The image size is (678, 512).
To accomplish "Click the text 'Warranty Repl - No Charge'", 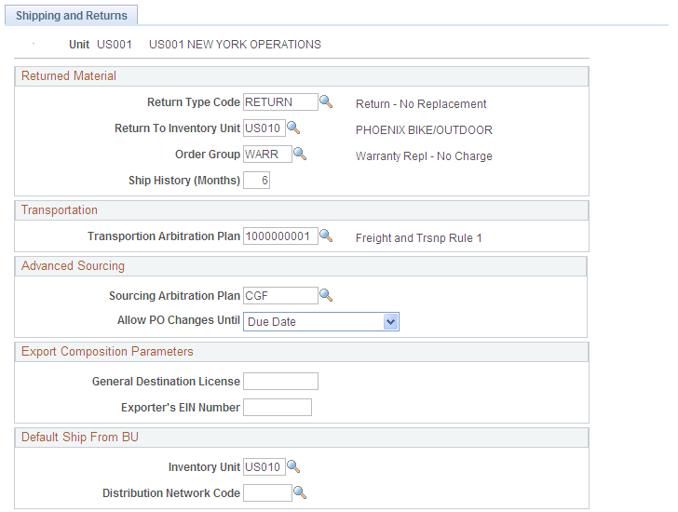I will (x=424, y=156).
